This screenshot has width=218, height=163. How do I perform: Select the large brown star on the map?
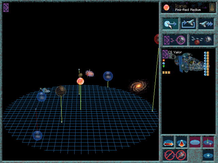click(x=61, y=91)
